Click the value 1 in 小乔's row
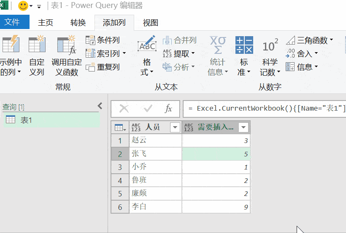 coord(216,167)
